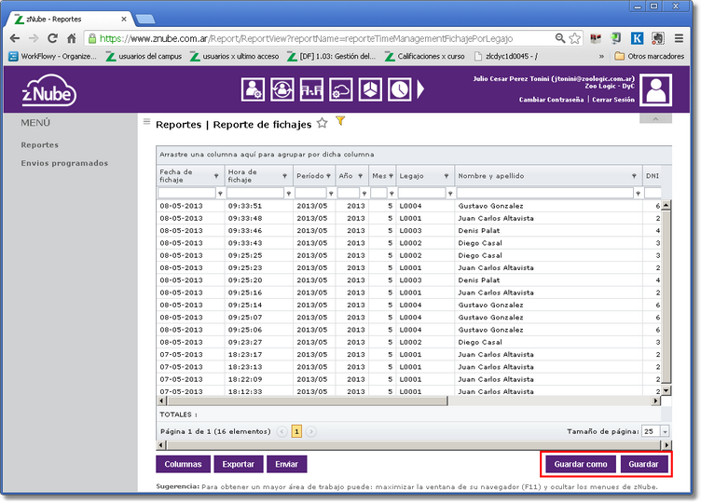Screen dimensions: 701x503
Task: Click the 'Guardar como' button
Action: click(580, 464)
